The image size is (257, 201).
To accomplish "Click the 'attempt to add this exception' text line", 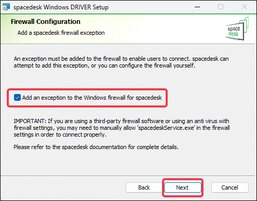I will [104, 65].
